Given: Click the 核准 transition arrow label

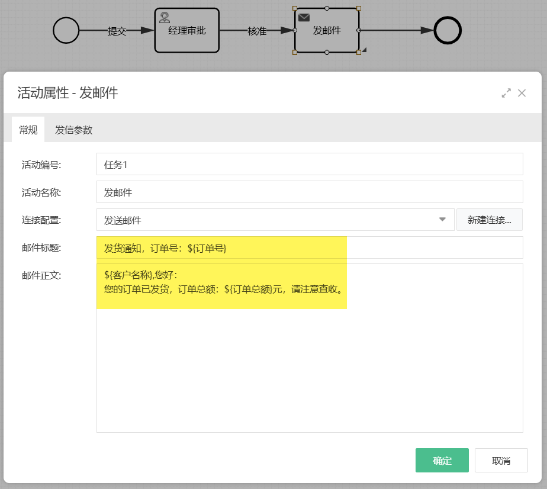Looking at the screenshot, I should (x=256, y=31).
